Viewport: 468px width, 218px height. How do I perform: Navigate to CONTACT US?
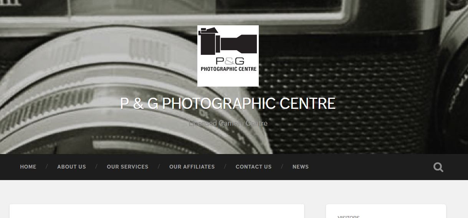(253, 167)
